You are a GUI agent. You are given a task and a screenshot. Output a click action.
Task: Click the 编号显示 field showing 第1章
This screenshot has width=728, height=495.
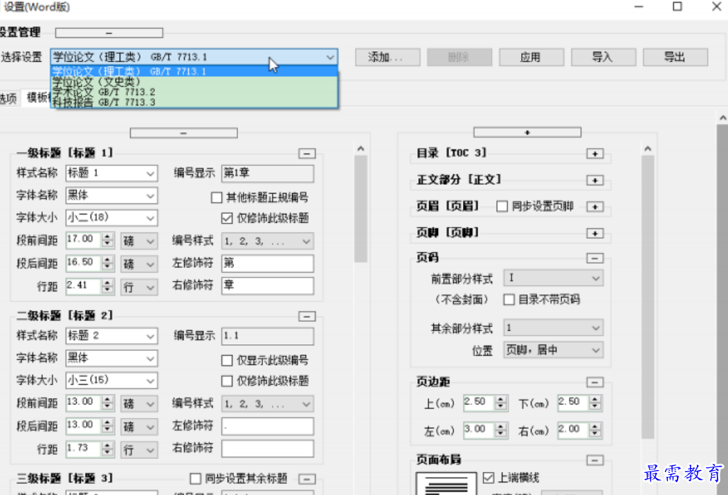click(x=267, y=173)
